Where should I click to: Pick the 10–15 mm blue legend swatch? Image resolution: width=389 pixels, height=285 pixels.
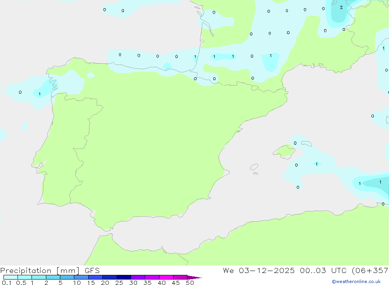(81, 277)
